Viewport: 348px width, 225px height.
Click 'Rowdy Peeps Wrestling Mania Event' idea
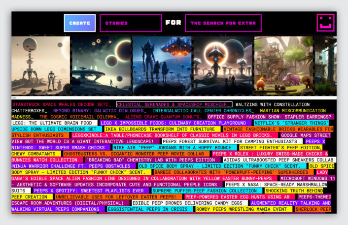click(x=244, y=209)
